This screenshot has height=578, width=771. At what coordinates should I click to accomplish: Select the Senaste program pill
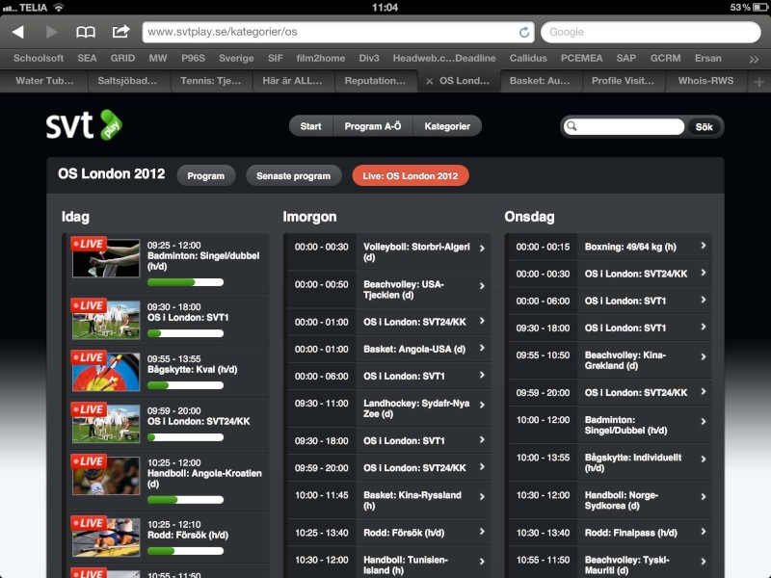pos(294,176)
